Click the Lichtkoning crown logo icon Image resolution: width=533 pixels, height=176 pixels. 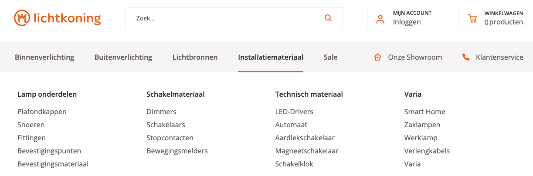(22, 18)
